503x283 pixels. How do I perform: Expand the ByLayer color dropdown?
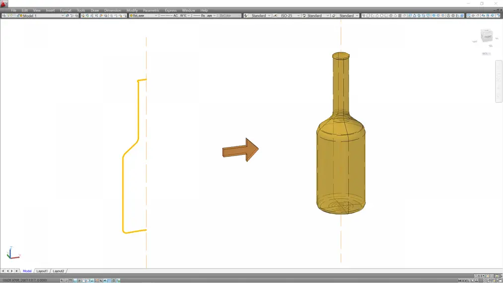pyautogui.click(x=155, y=16)
